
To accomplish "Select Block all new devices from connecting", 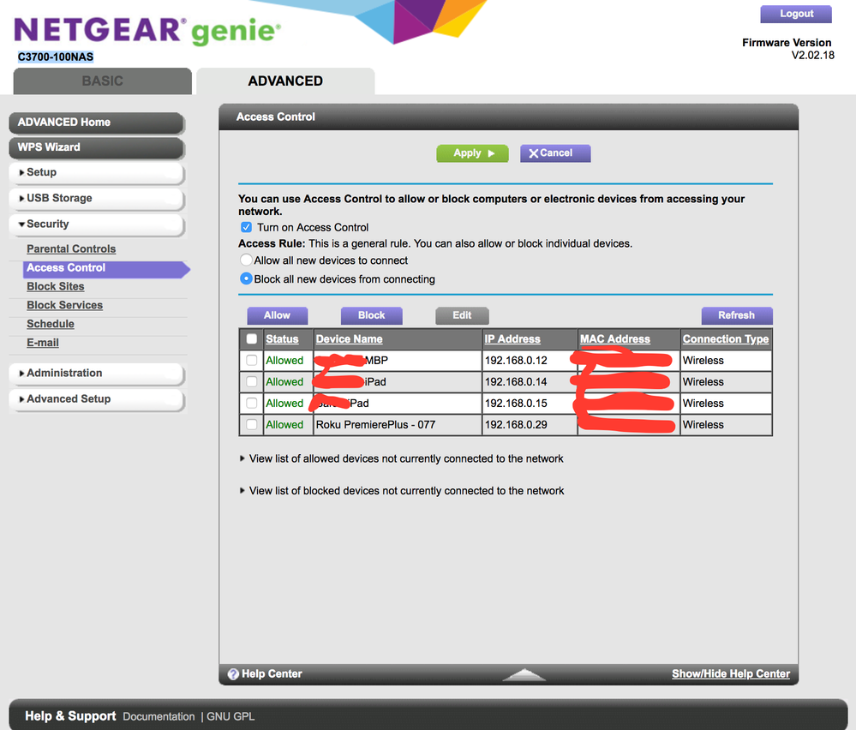I will (246, 278).
